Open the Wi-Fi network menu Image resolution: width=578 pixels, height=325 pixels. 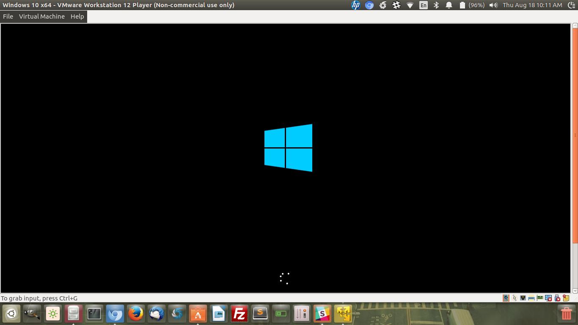pos(410,5)
